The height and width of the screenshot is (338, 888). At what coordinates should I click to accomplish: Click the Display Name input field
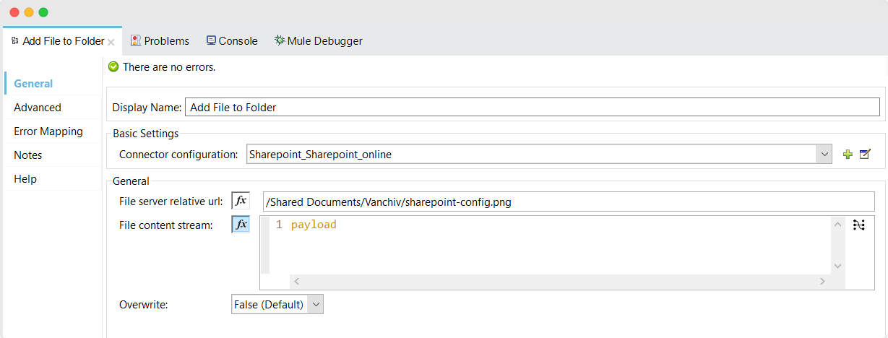pos(532,108)
